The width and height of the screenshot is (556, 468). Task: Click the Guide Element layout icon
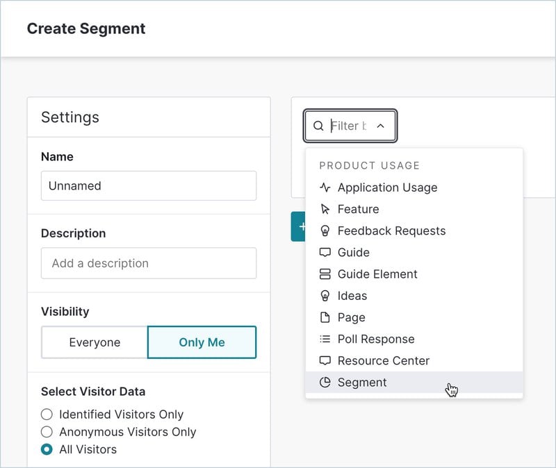click(325, 274)
